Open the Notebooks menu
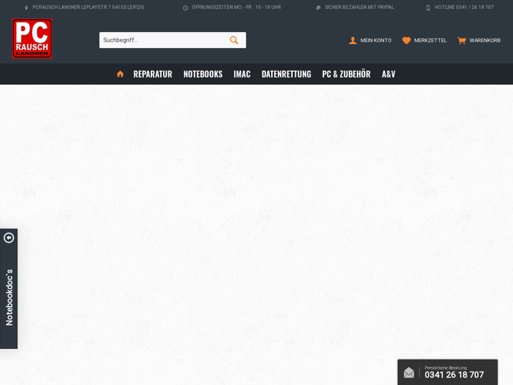Viewport: 513px width, 385px height. coord(203,74)
